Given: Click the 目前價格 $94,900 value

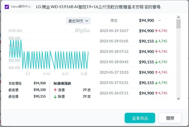Looking at the screenshot, I should (40, 83).
